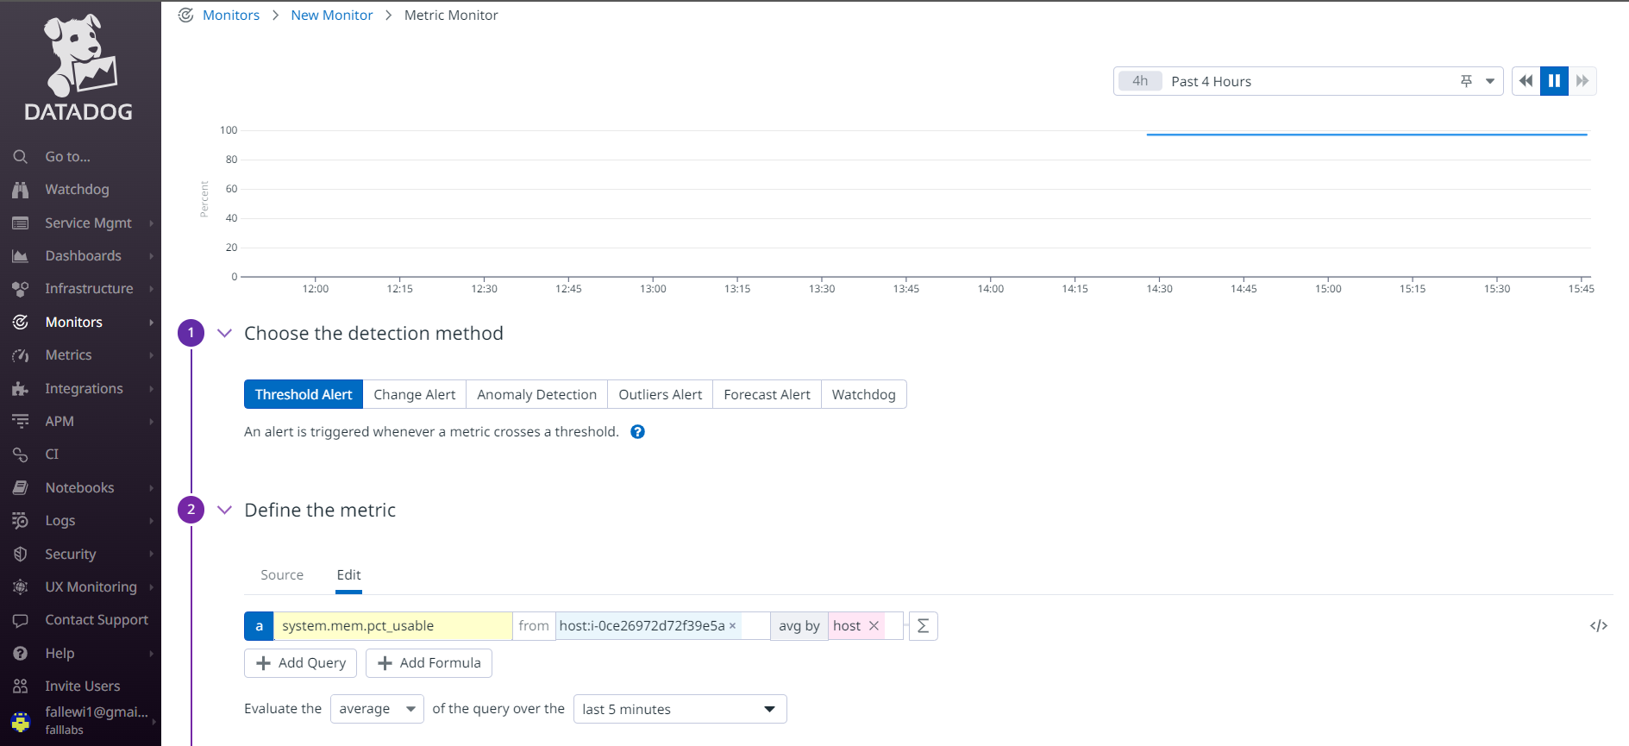This screenshot has height=746, width=1629.
Task: Click the Integrations puzzle icon
Action: [x=21, y=389]
